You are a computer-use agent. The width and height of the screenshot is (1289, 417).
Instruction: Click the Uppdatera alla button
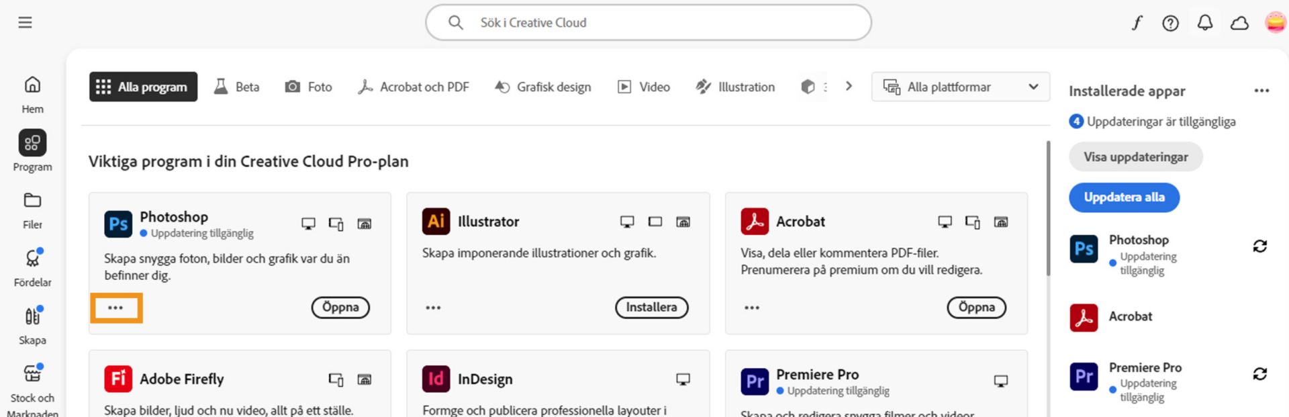(x=1124, y=197)
